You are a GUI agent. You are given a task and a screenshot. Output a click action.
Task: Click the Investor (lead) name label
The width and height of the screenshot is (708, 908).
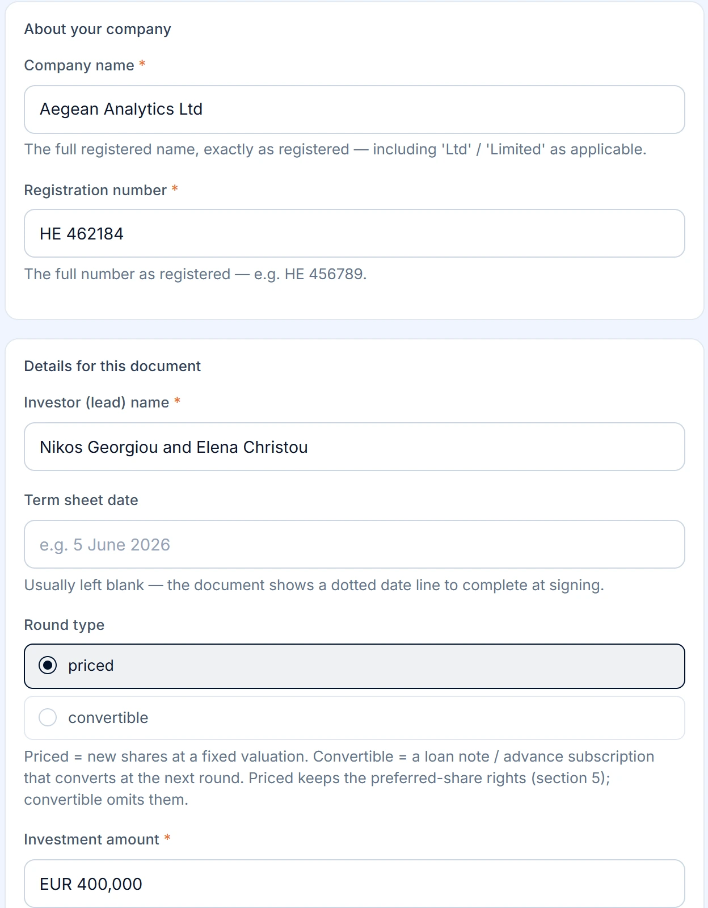pyautogui.click(x=96, y=402)
